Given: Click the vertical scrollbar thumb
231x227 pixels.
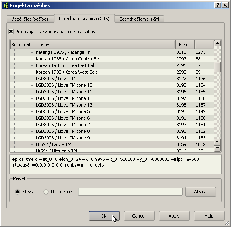Looking at the screenshot, I should 217,67.
